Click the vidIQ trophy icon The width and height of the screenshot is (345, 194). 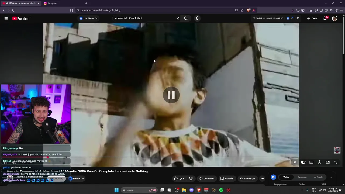tap(298, 18)
